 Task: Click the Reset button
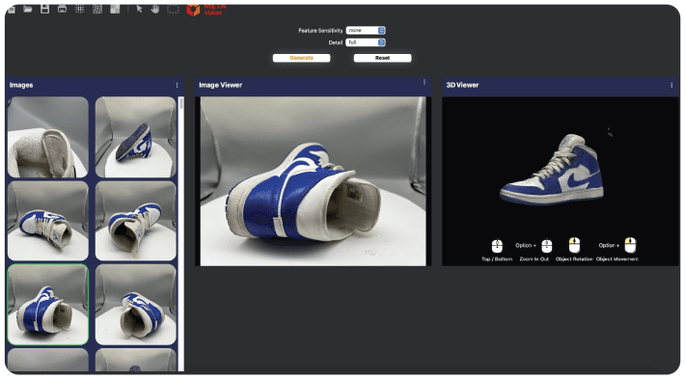[x=382, y=58]
